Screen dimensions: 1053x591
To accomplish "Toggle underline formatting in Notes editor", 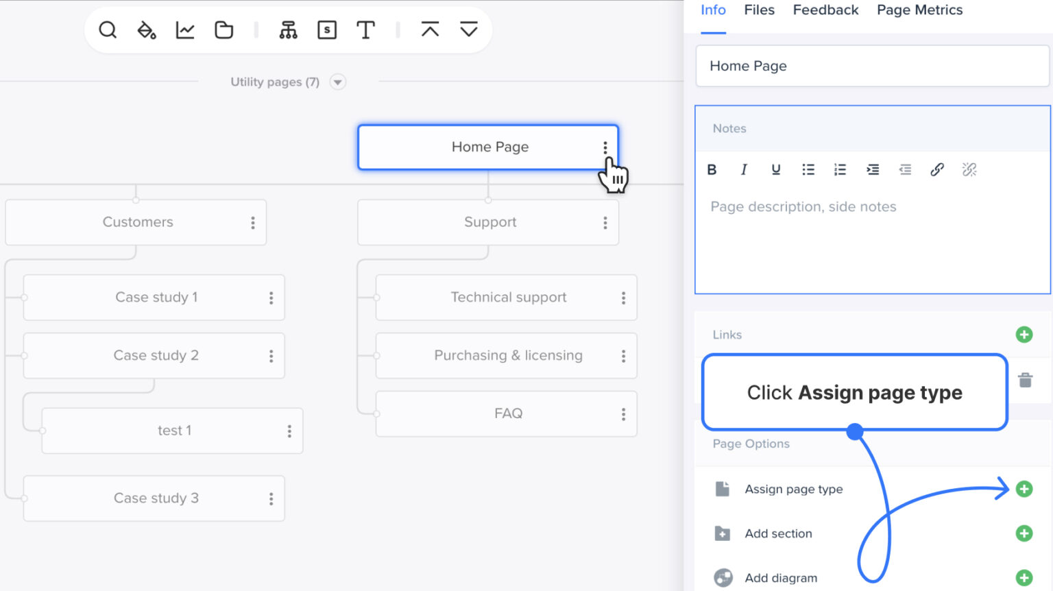I will 775,169.
